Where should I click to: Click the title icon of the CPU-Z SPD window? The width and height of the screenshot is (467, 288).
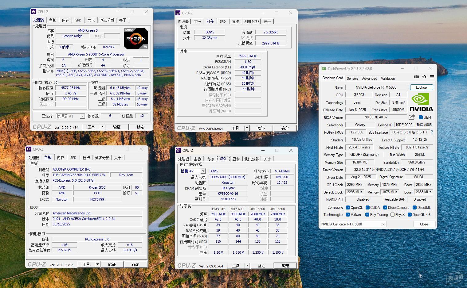coord(178,150)
